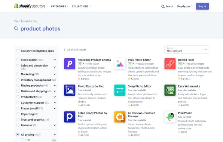Open Easy Watermarks app icon
This screenshot has width=223, height=142.
tap(170, 90)
